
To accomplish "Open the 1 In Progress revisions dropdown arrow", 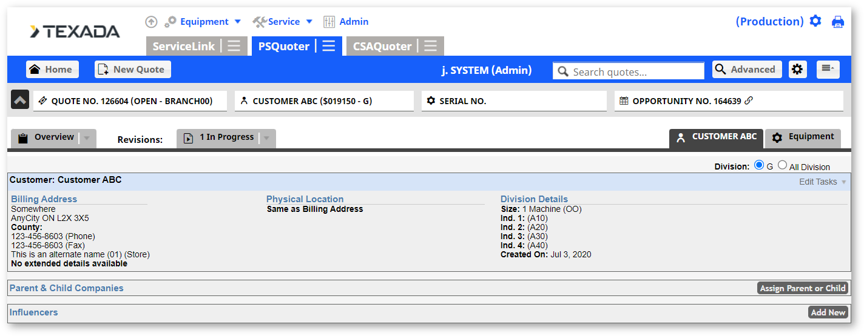I will tap(266, 138).
